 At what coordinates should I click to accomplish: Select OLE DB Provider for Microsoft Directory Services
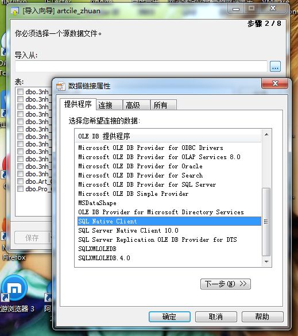click(161, 213)
